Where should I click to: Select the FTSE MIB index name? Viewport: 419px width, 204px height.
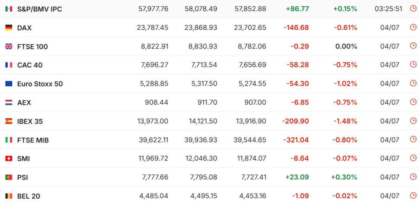(x=33, y=140)
